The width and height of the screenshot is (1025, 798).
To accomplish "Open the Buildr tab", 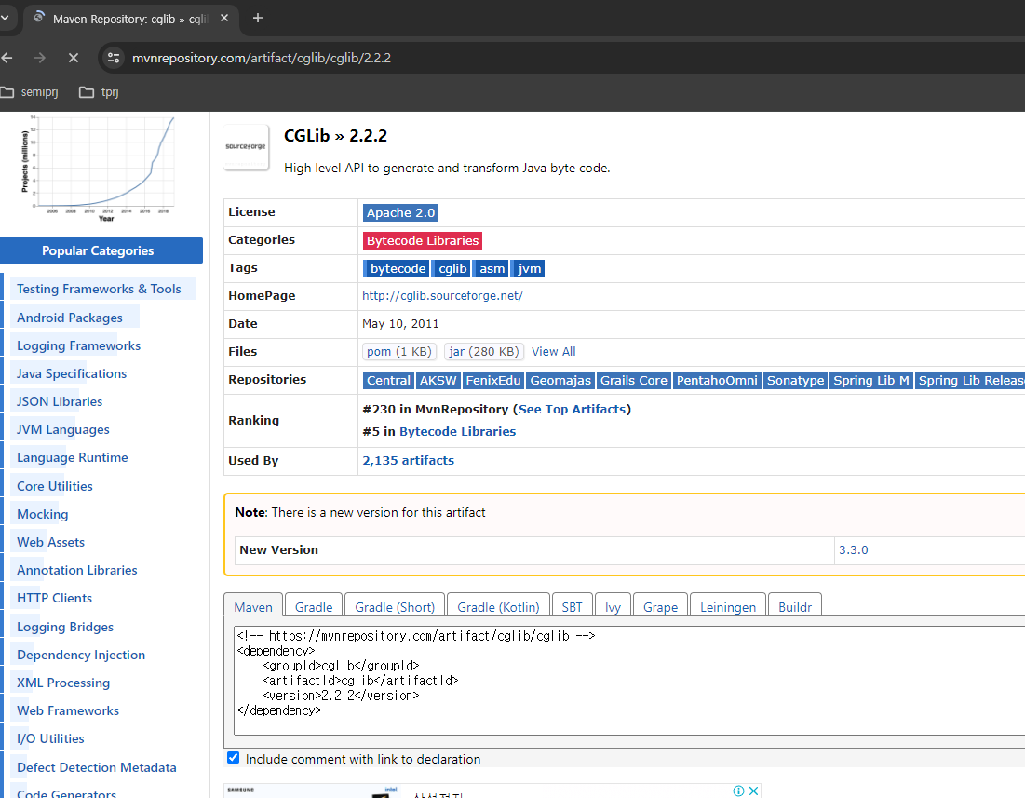I will coord(795,606).
